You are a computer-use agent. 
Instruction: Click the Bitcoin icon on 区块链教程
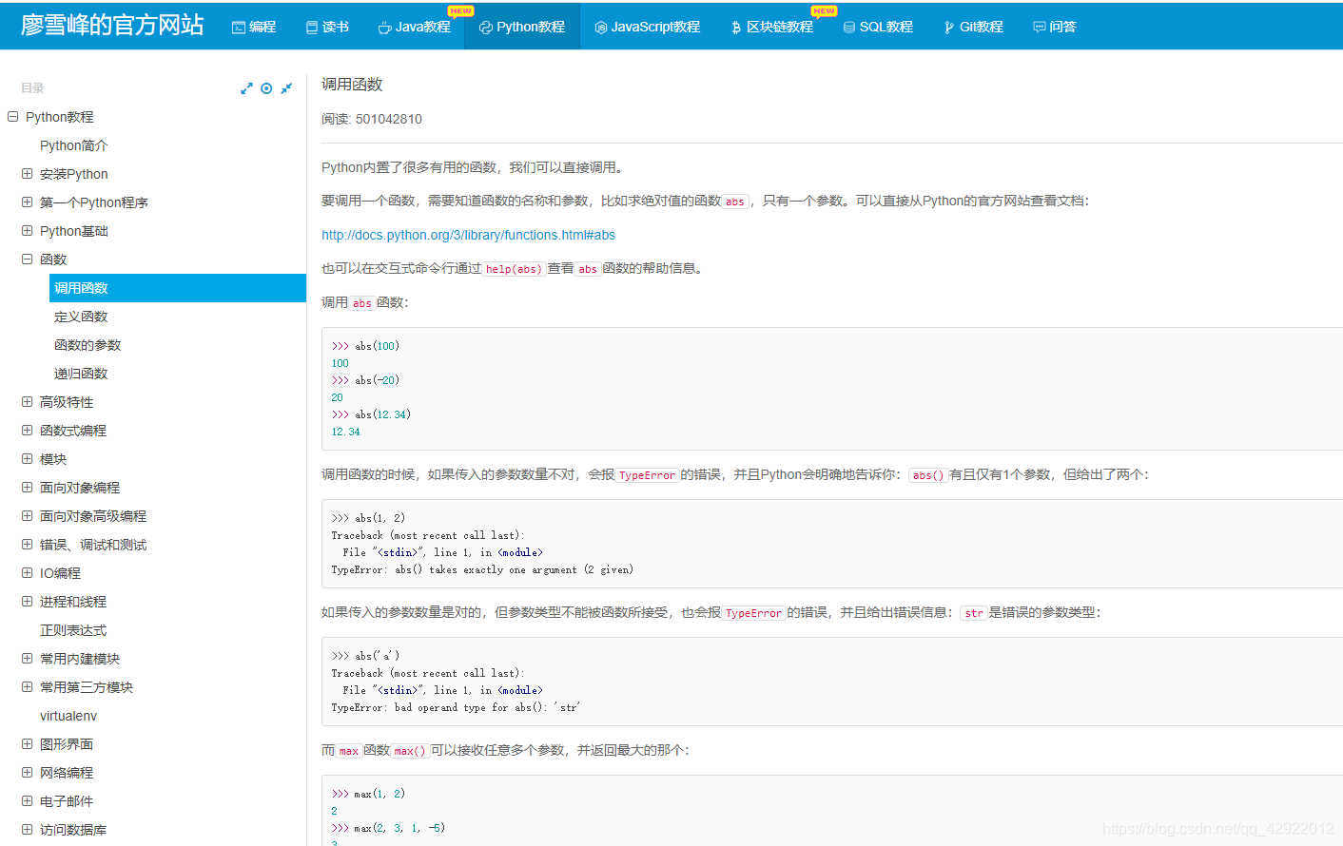(x=734, y=27)
